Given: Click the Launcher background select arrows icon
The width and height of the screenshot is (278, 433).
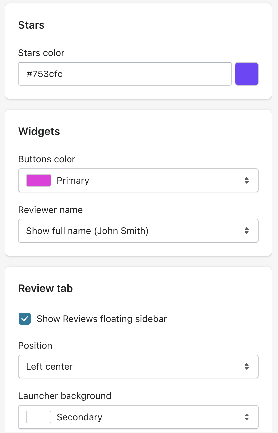Looking at the screenshot, I should click(247, 417).
